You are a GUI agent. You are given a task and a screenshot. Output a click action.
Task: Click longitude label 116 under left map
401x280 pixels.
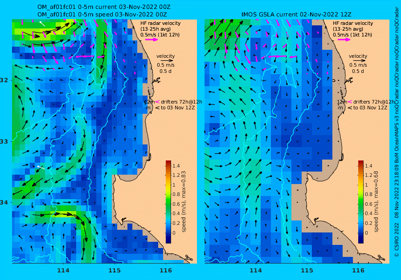click(x=166, y=271)
